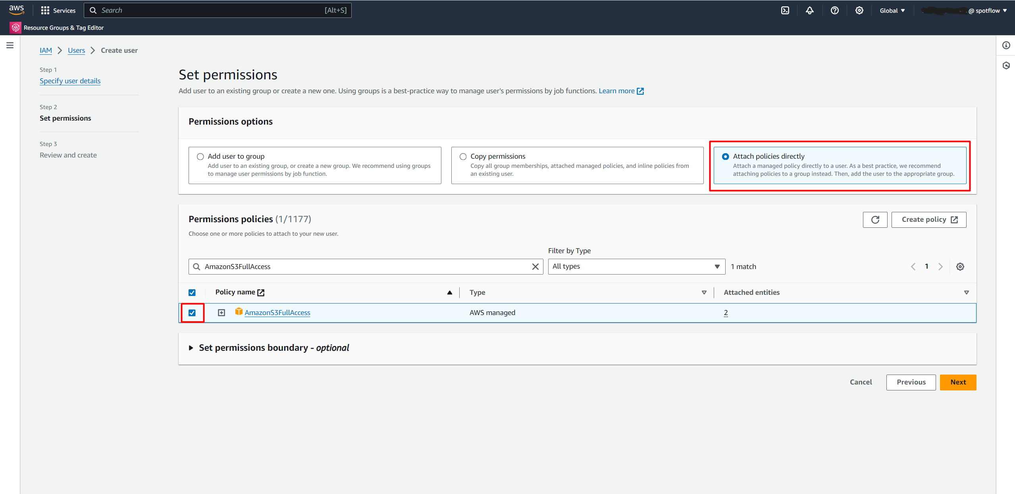Click the Cancel button
This screenshot has width=1015, height=494.
point(861,382)
